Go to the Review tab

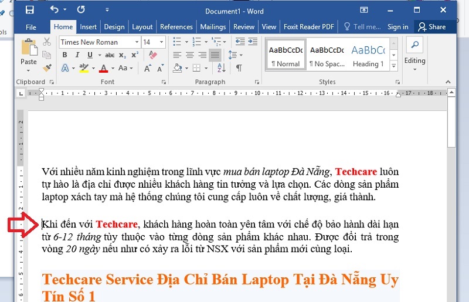244,27
